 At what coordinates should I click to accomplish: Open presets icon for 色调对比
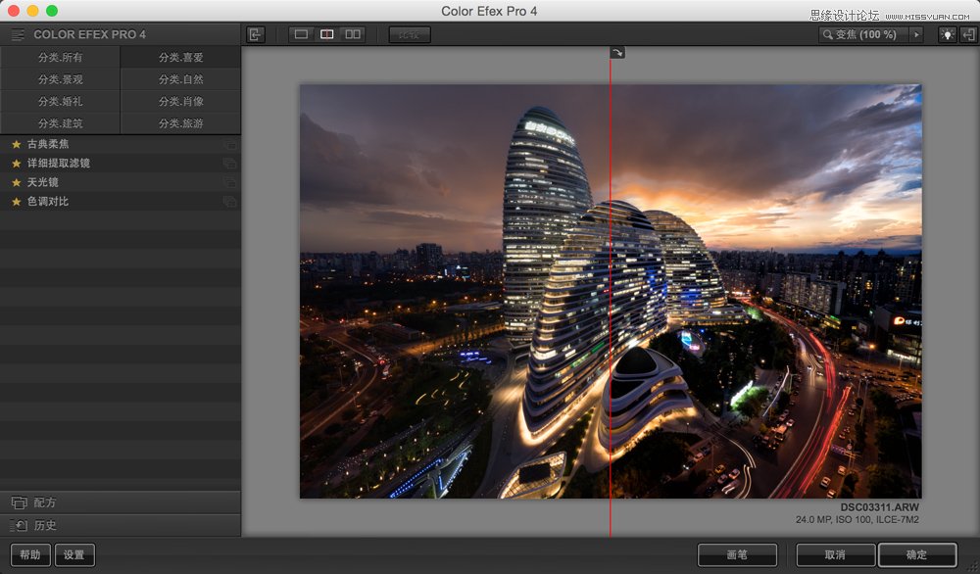[x=229, y=202]
